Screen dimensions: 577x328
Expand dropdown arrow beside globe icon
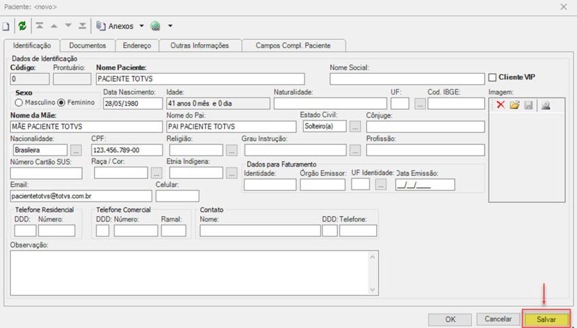pyautogui.click(x=170, y=26)
